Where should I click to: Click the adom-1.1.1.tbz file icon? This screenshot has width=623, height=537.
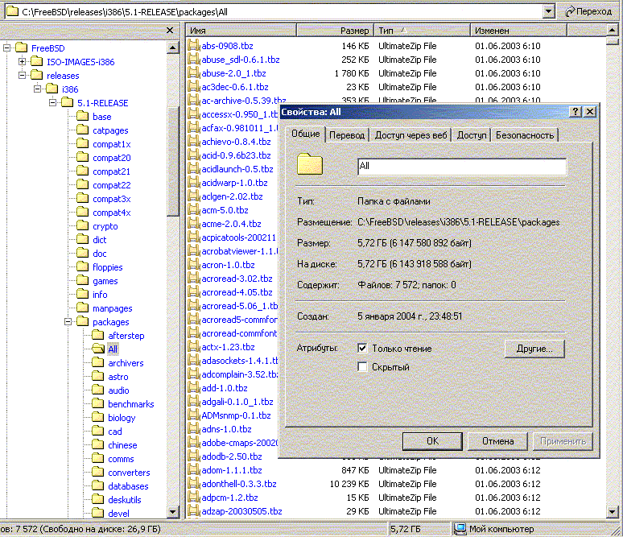click(x=193, y=470)
